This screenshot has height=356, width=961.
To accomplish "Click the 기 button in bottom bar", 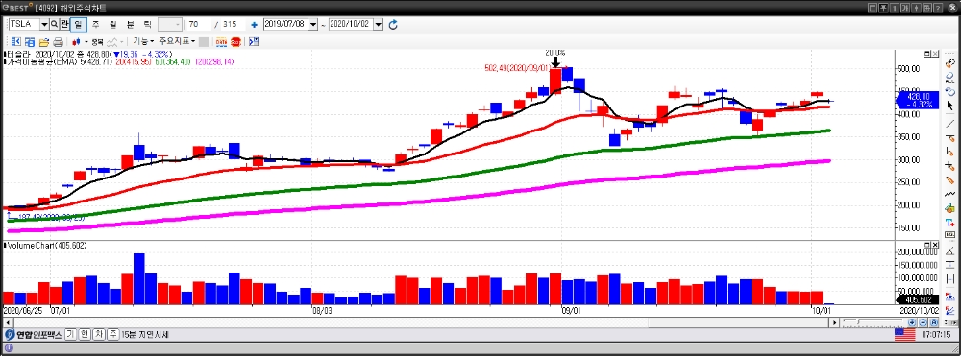I will click(x=70, y=335).
